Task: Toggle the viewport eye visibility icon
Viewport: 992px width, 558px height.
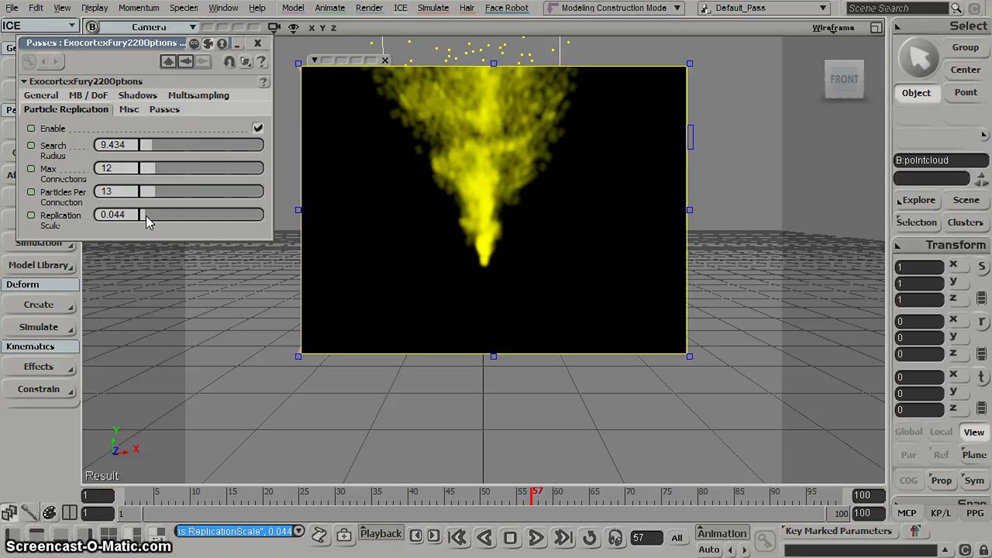Action: 293,28
